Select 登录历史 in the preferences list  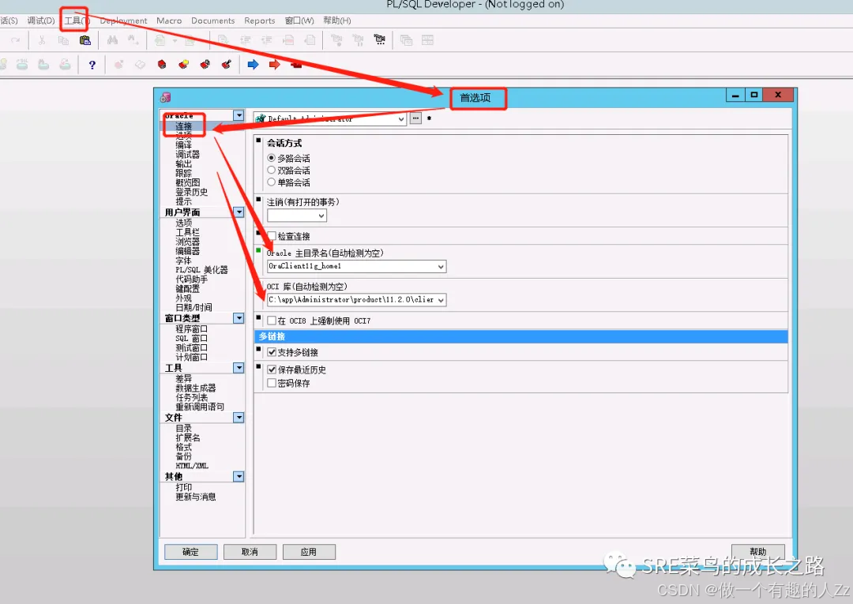[191, 192]
